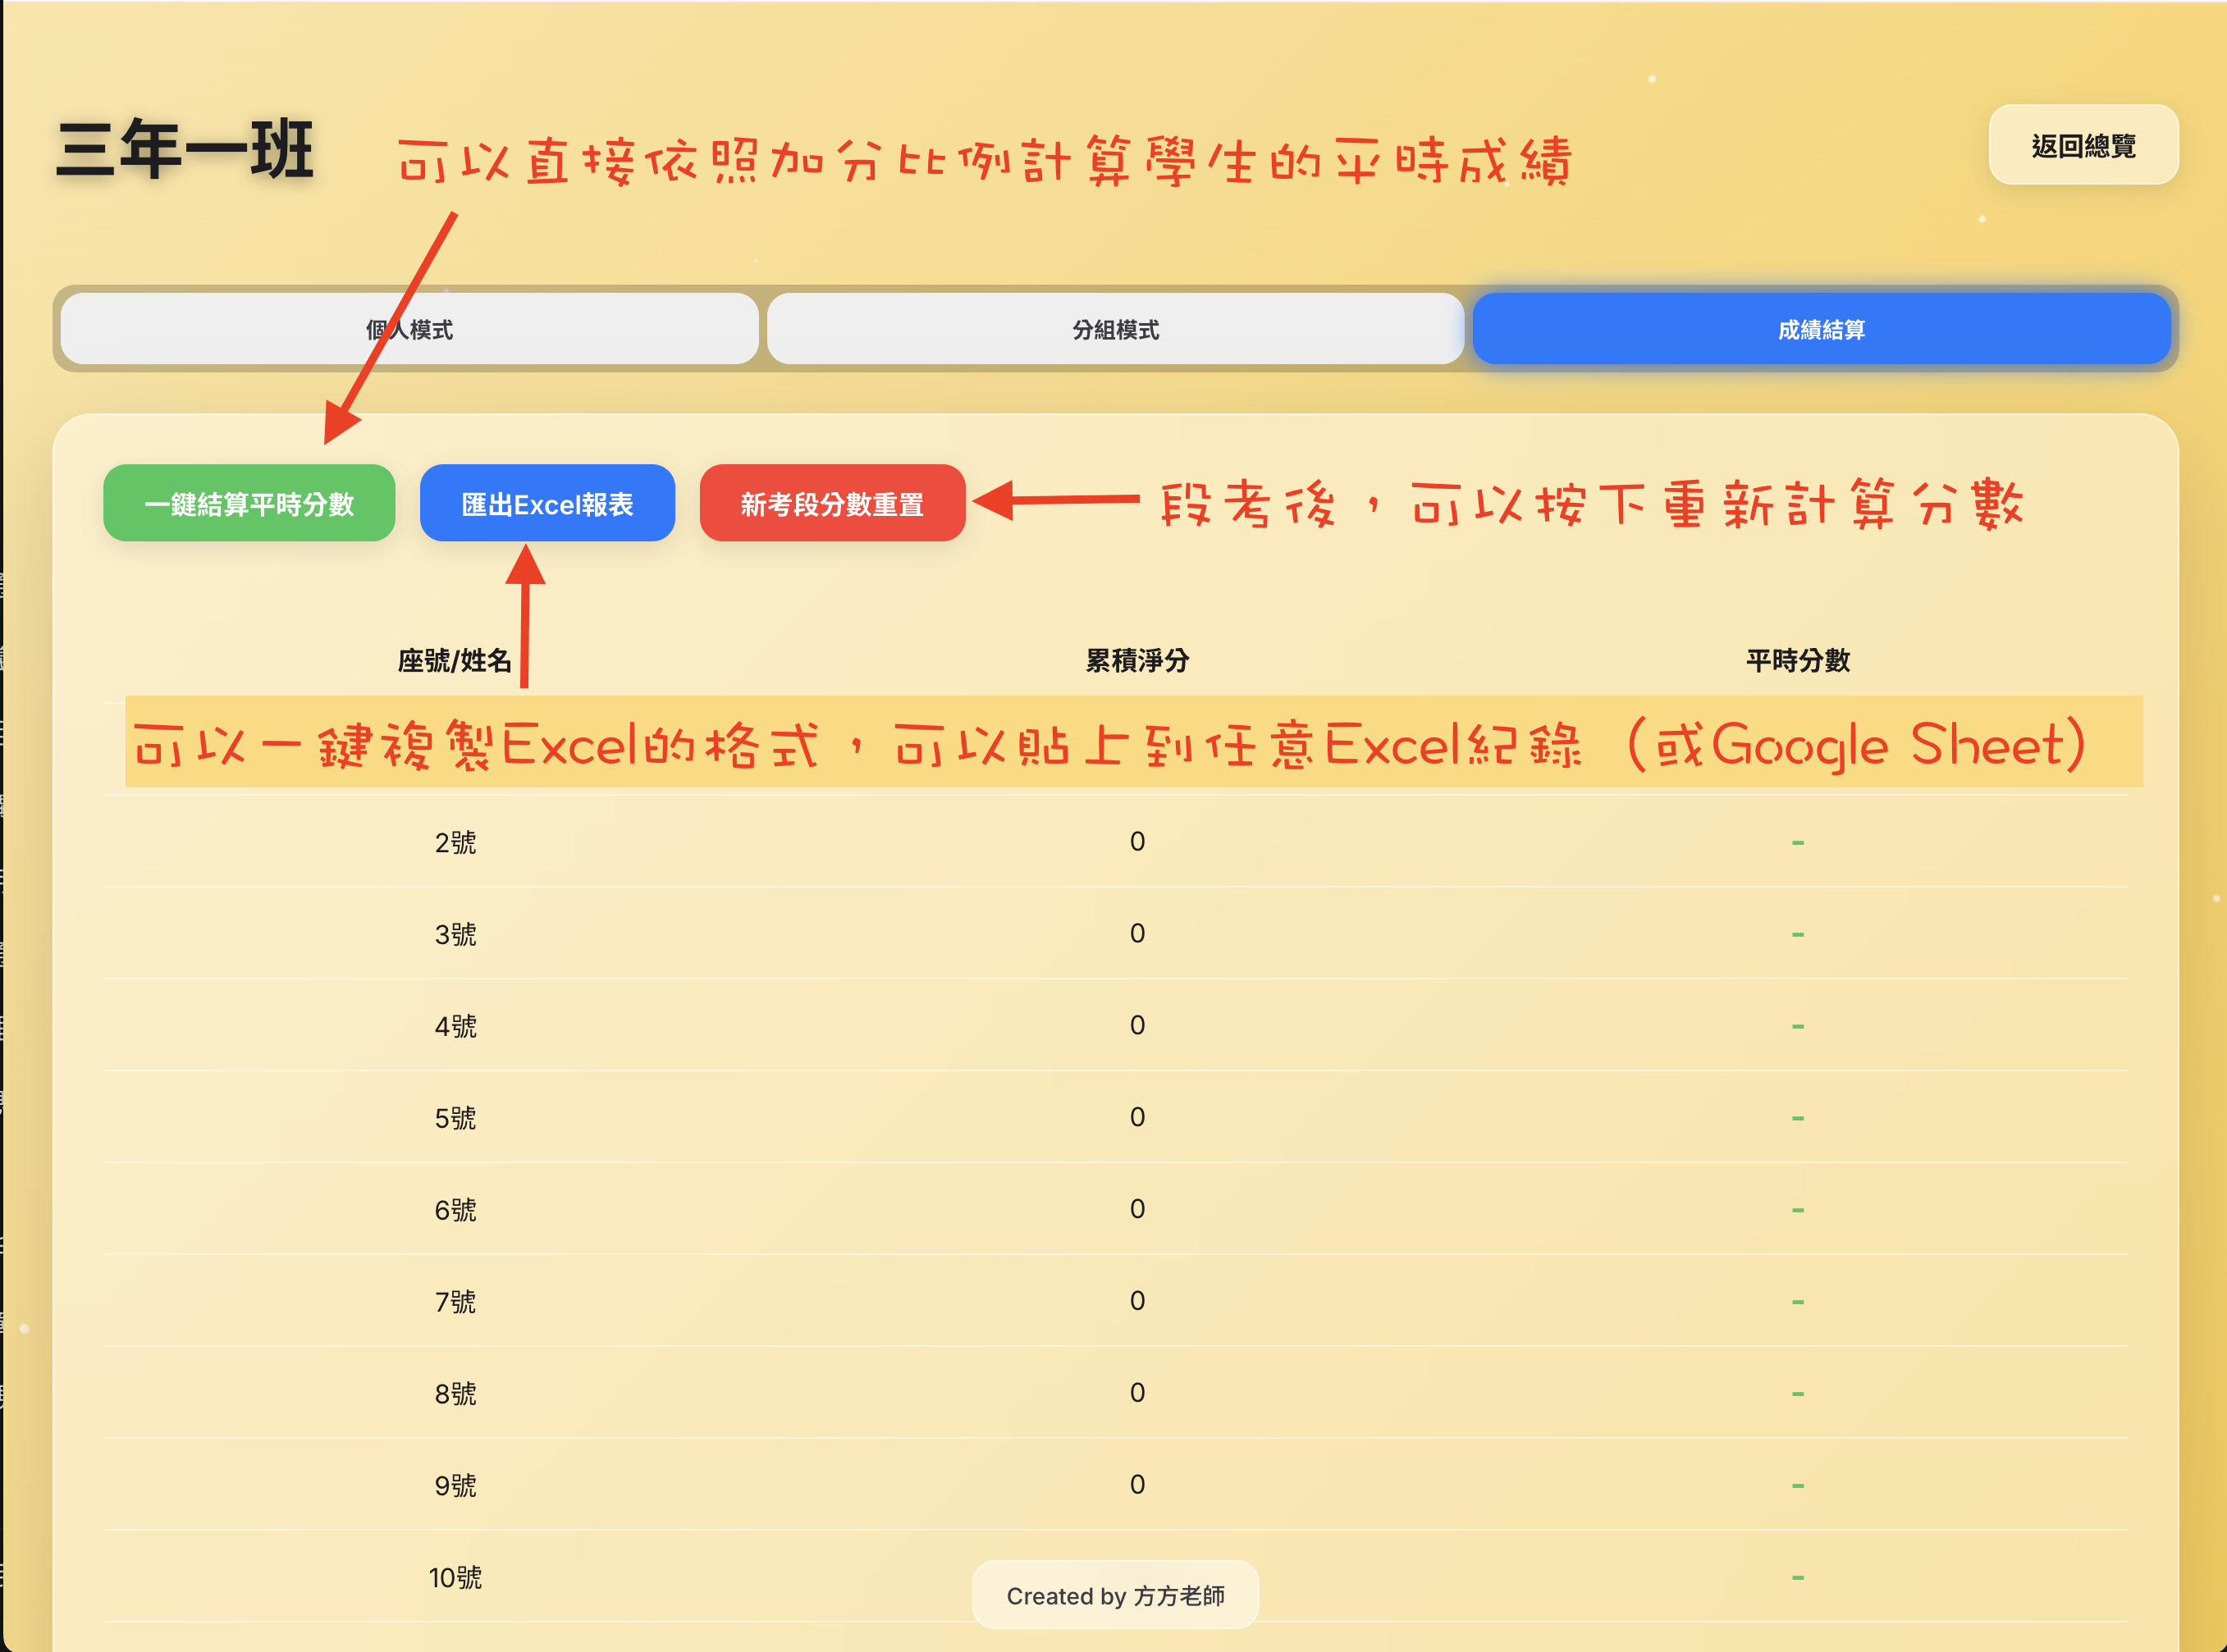
Task: Click the 平時分數 column header
Action: pyautogui.click(x=1797, y=661)
